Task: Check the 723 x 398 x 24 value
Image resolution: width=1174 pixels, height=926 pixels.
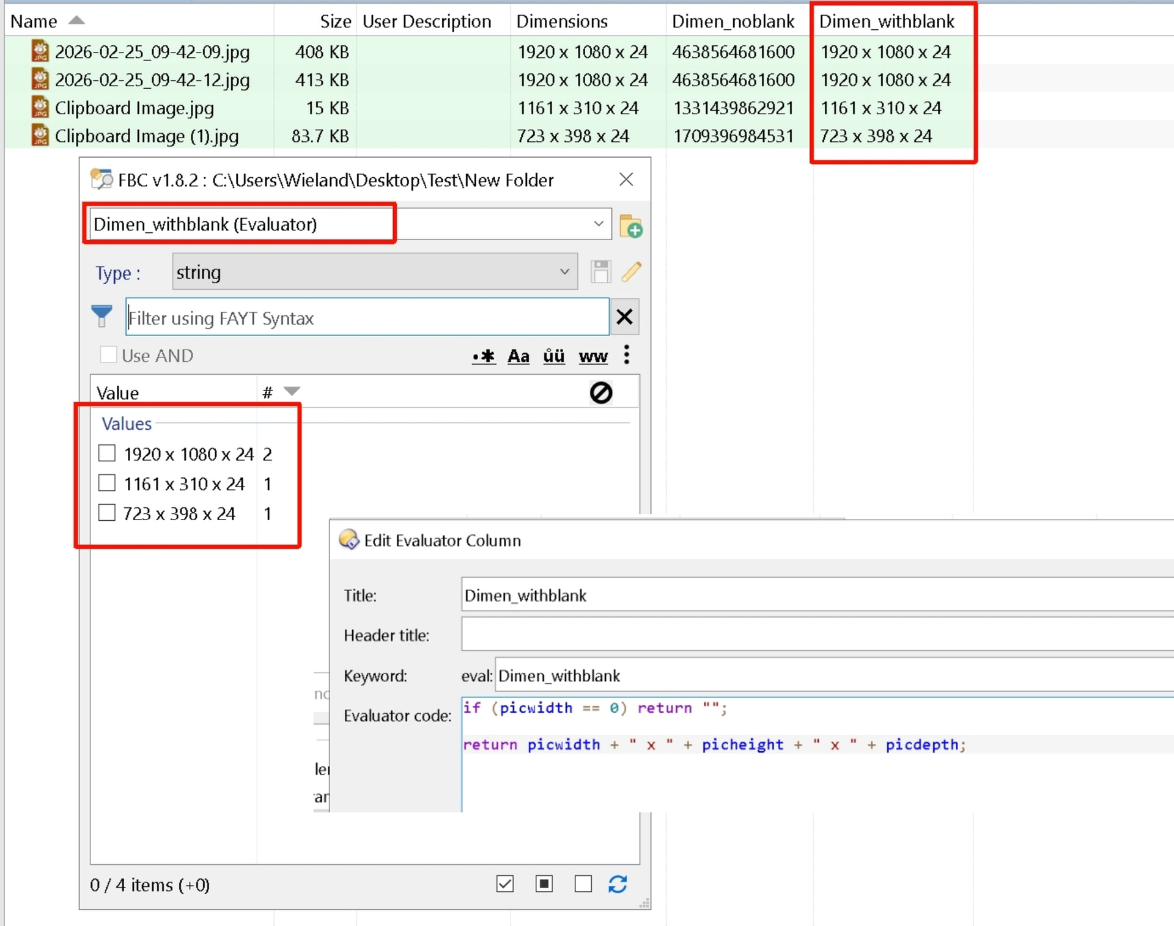Action: coord(107,512)
